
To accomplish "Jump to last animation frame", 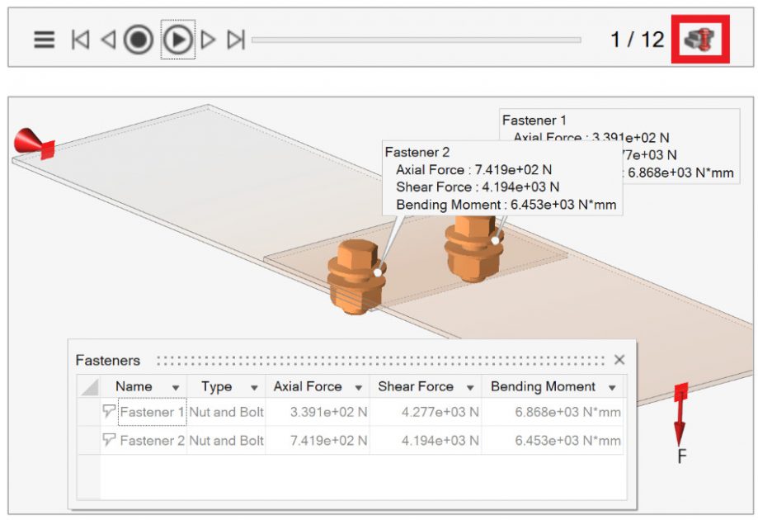I will pyautogui.click(x=236, y=40).
